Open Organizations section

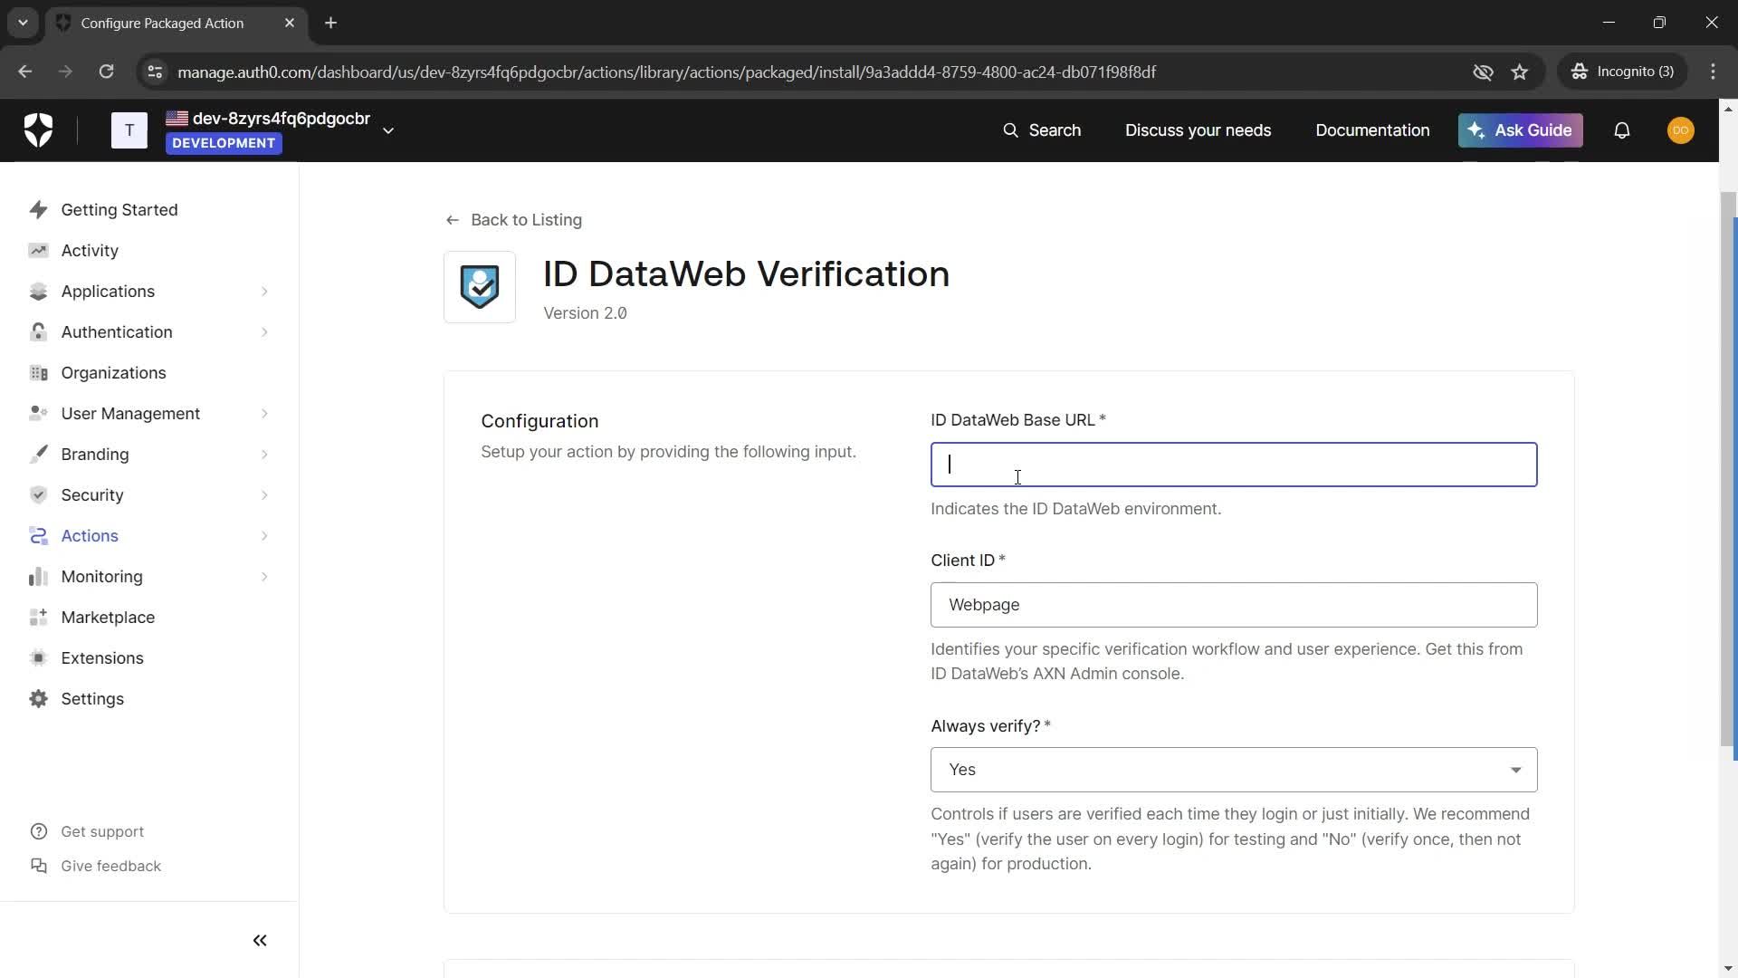click(x=113, y=373)
